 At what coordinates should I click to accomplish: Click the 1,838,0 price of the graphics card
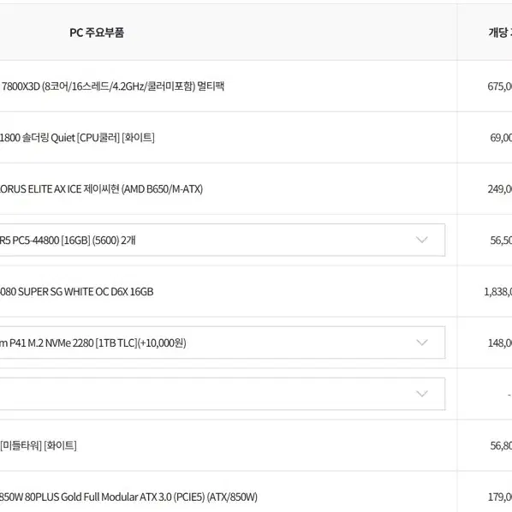pos(498,292)
